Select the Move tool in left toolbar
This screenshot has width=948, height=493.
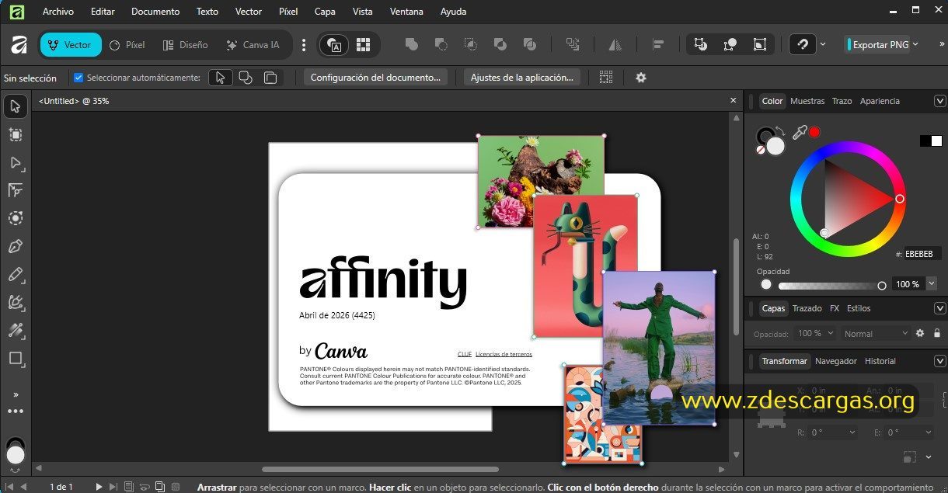pos(16,106)
